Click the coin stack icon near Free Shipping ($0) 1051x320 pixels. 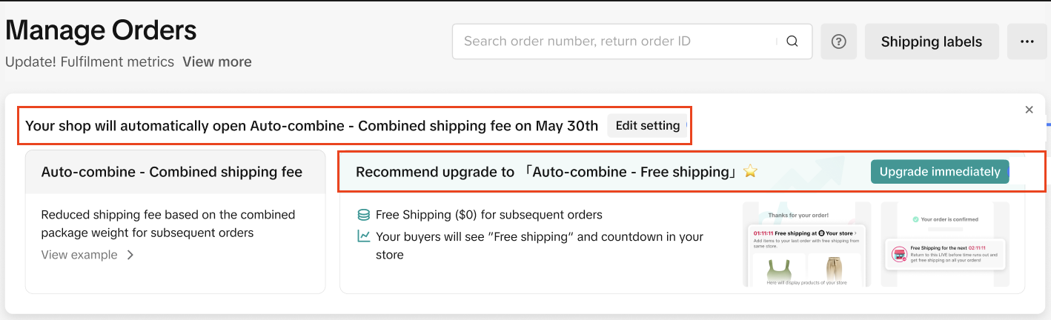364,215
